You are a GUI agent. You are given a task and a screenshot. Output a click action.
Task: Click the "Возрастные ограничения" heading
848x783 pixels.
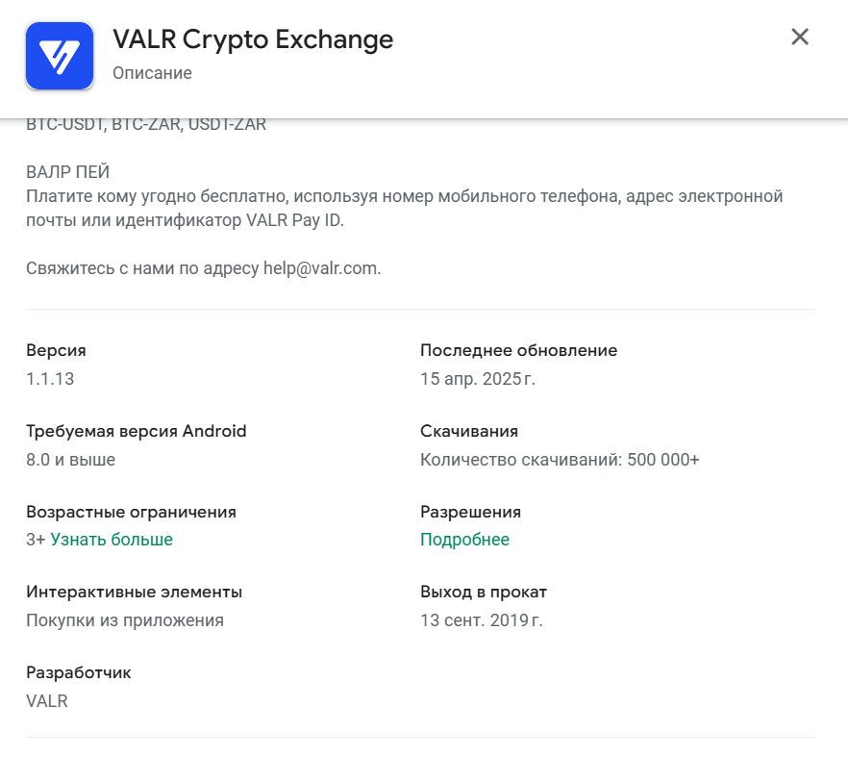click(131, 512)
